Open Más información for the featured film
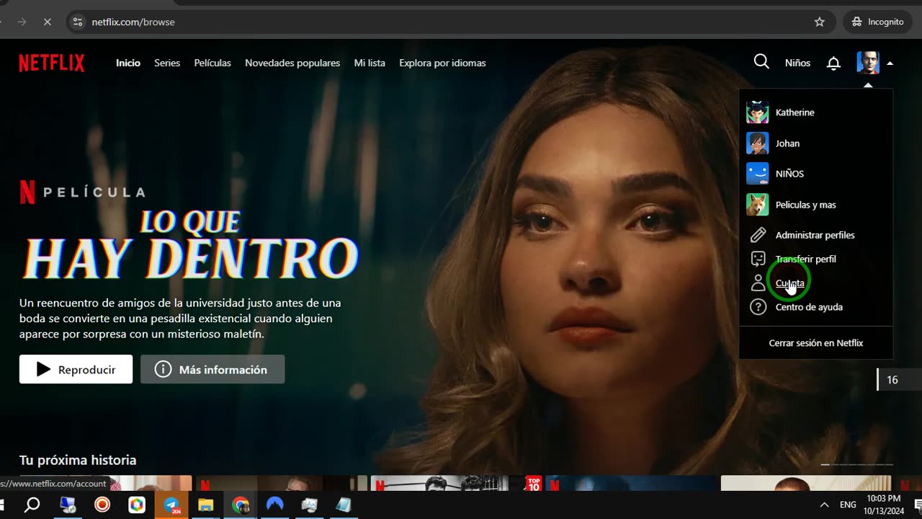This screenshot has width=922, height=519. click(x=212, y=369)
